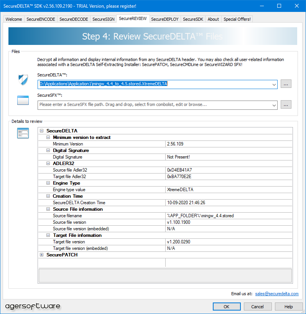
Task: Collapse Source File information group
Action: (48, 209)
